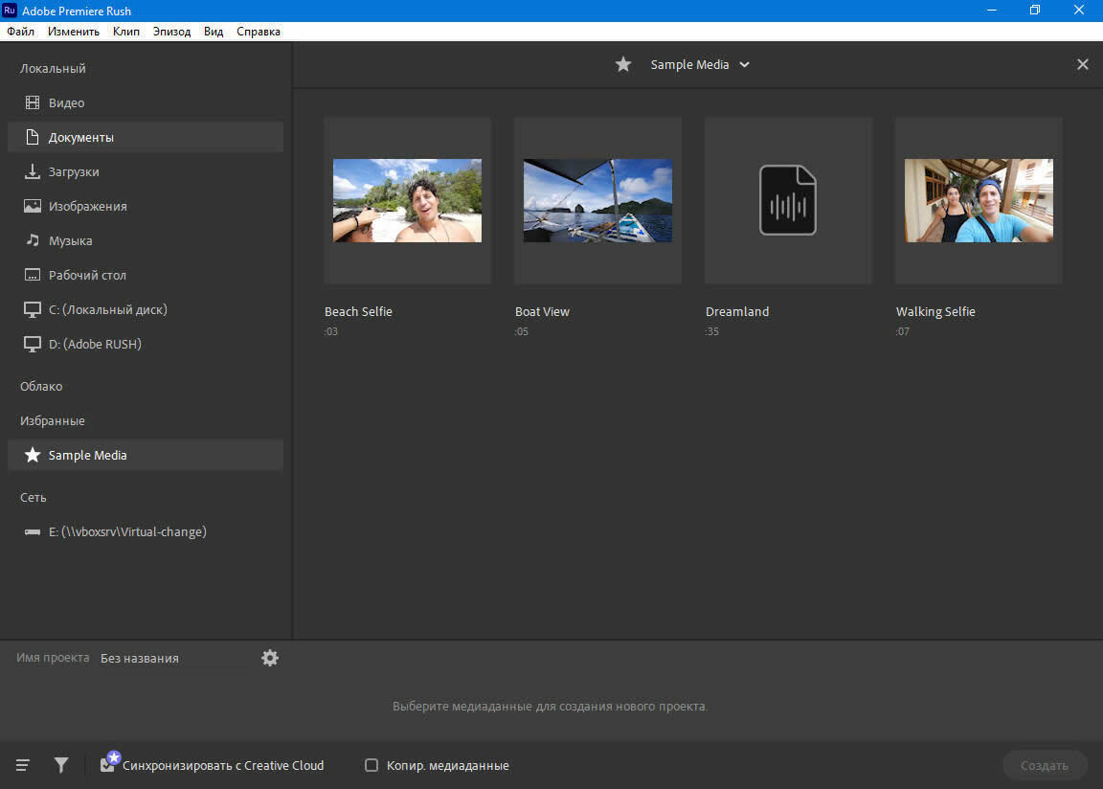Enable Копир. медиаданные checkbox
The height and width of the screenshot is (789, 1103).
371,765
